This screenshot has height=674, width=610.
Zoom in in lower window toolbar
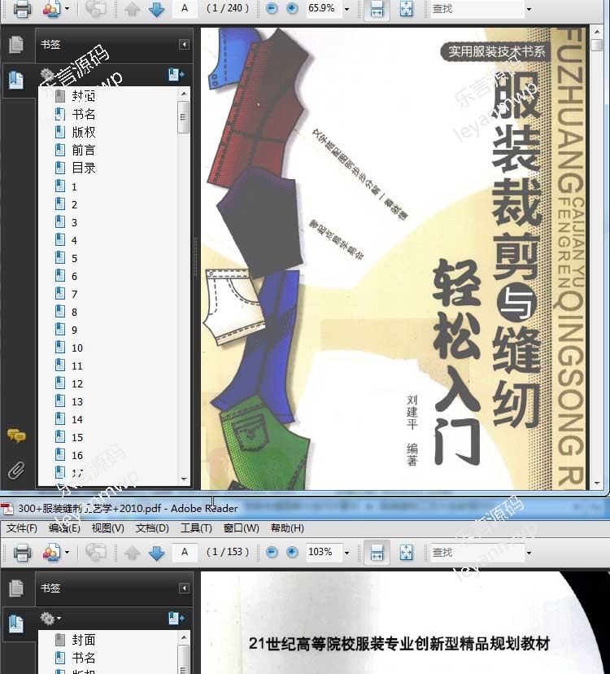[x=292, y=552]
